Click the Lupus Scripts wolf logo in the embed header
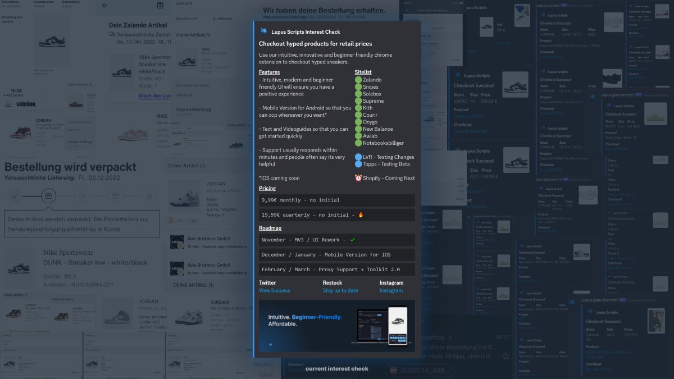Image resolution: width=674 pixels, height=379 pixels. click(263, 32)
